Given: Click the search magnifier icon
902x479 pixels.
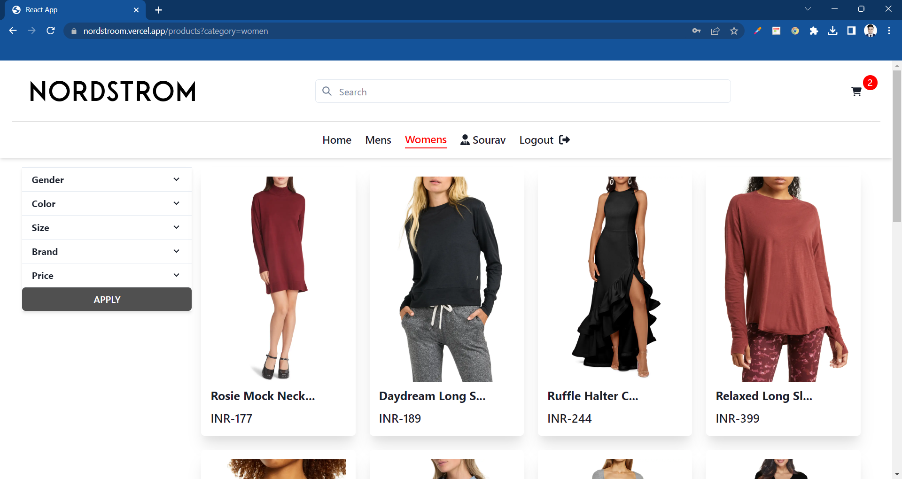Looking at the screenshot, I should 327,91.
